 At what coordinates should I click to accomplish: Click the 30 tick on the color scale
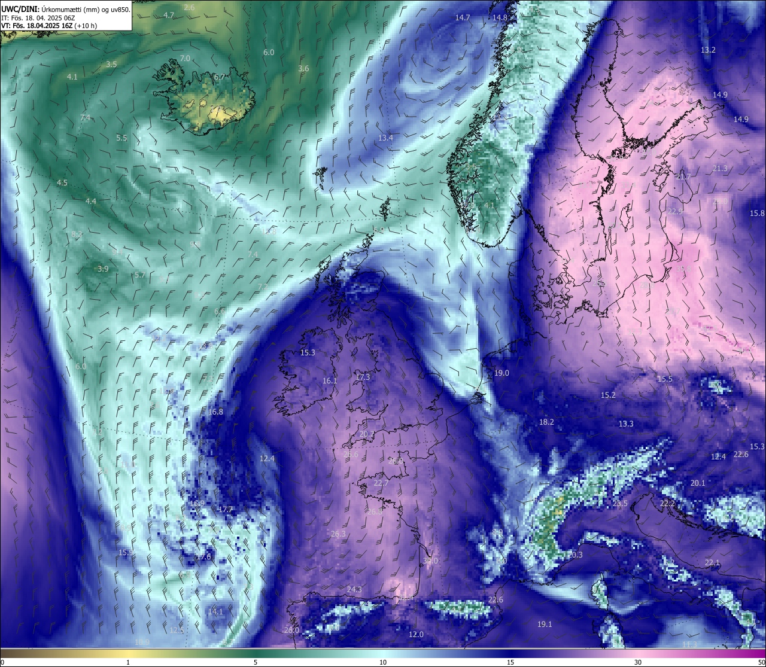[x=638, y=662]
